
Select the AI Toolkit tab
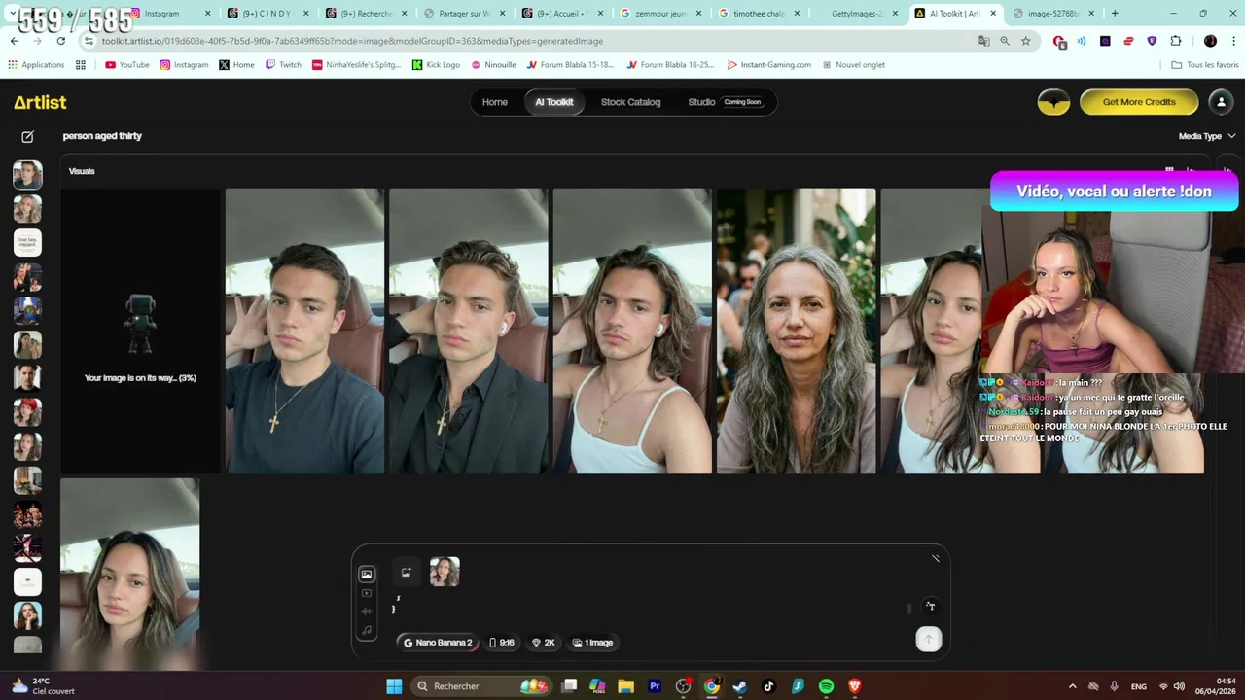tap(554, 102)
